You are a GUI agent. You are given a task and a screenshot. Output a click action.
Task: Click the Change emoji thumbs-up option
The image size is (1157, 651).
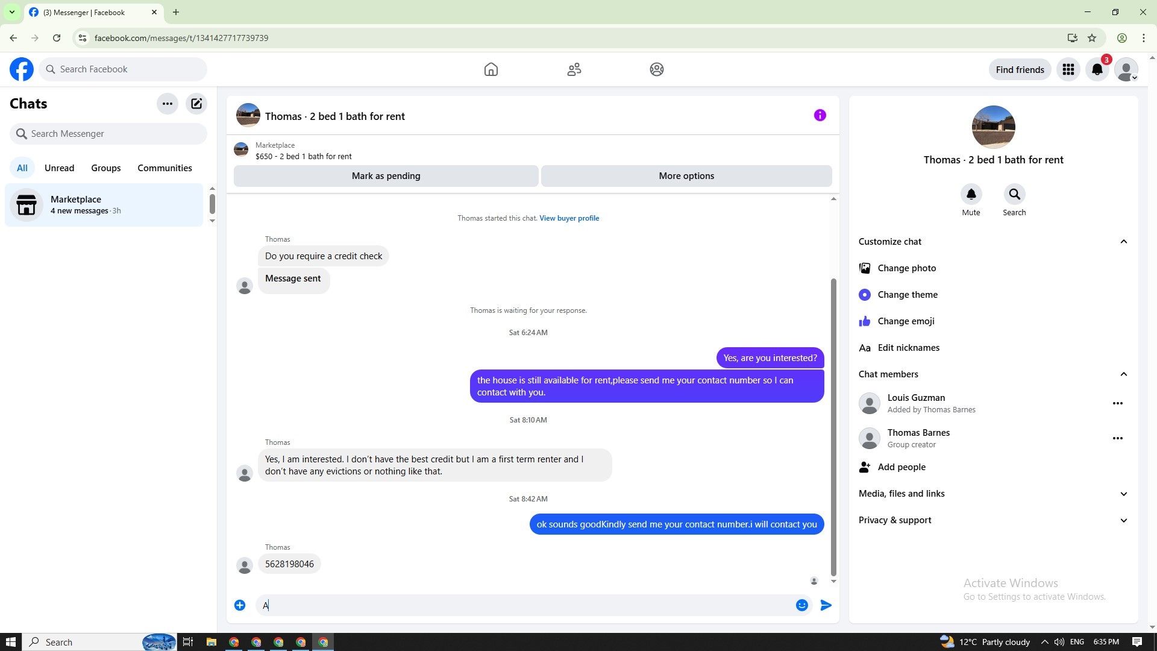[x=993, y=321]
